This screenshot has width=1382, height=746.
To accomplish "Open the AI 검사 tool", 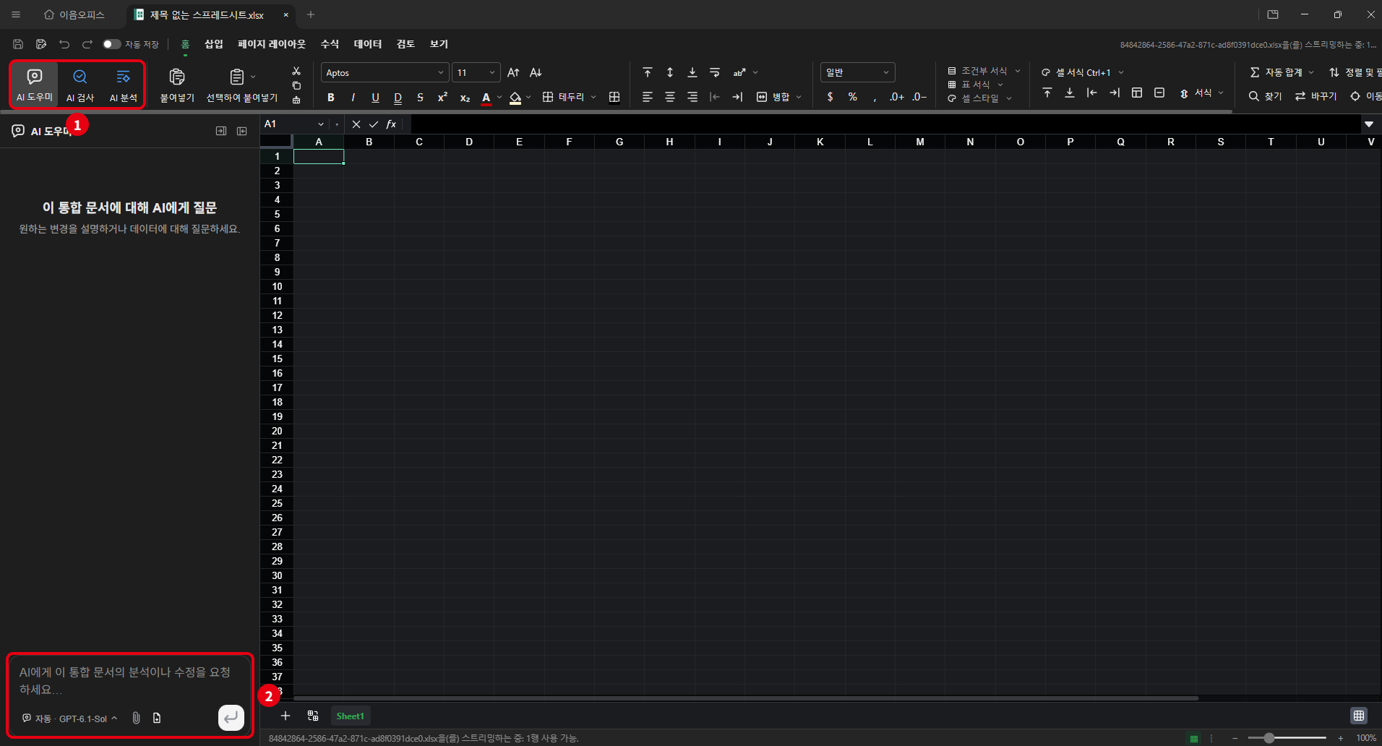I will point(80,85).
